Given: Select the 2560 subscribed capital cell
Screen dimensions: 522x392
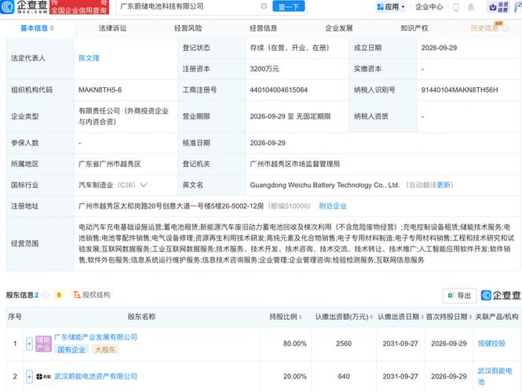Looking at the screenshot, I should pos(344,343).
